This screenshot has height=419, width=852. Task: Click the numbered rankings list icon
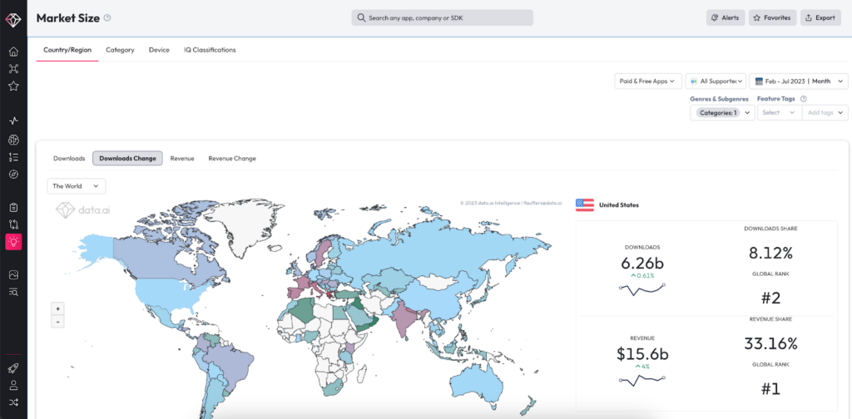(13, 157)
